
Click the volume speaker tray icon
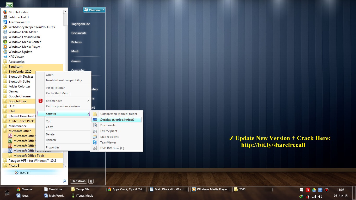pyautogui.click(x=320, y=197)
